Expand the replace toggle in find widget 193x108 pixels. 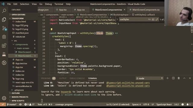117,19
